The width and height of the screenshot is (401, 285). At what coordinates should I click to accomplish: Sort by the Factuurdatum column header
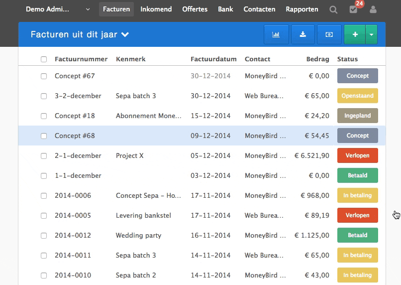tap(213, 59)
